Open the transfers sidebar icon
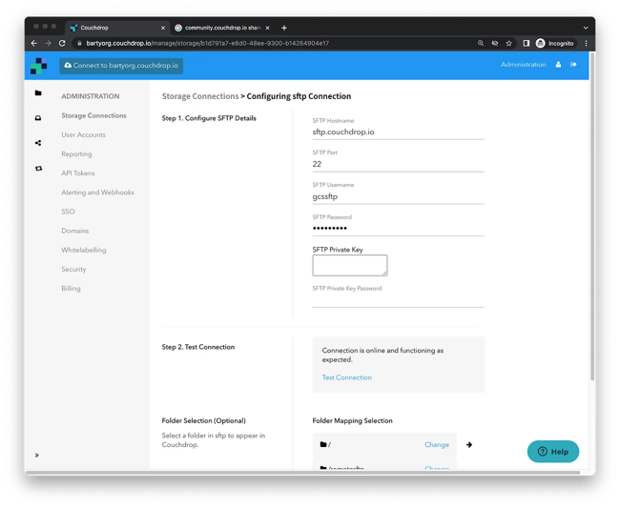620x508 pixels. click(38, 169)
